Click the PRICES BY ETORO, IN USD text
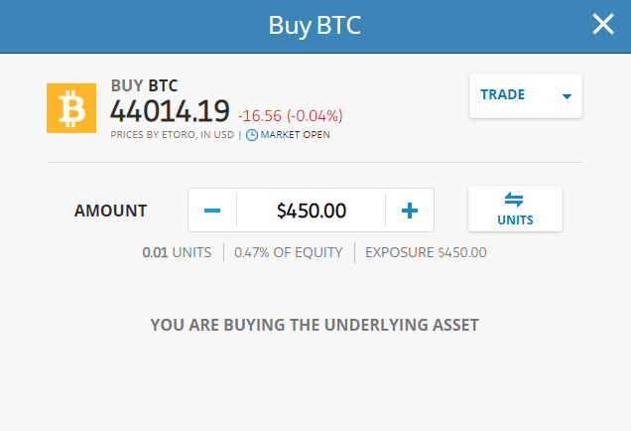 coord(172,134)
